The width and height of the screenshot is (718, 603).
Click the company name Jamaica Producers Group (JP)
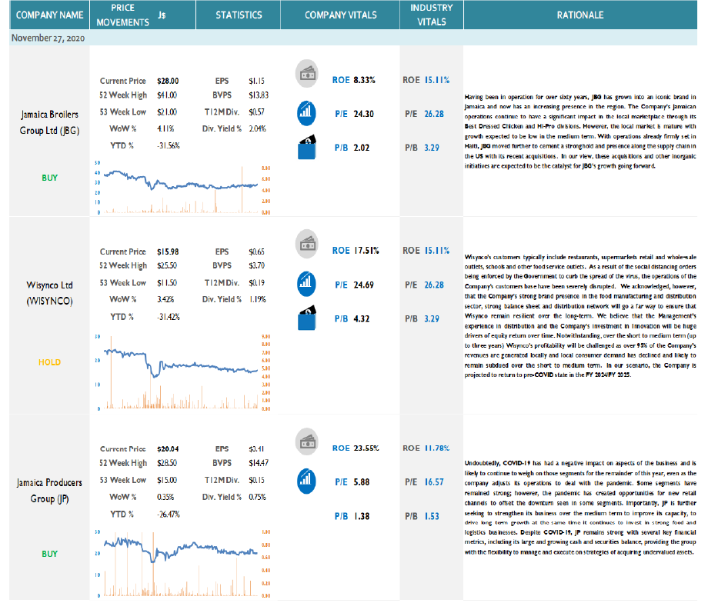coord(49,491)
